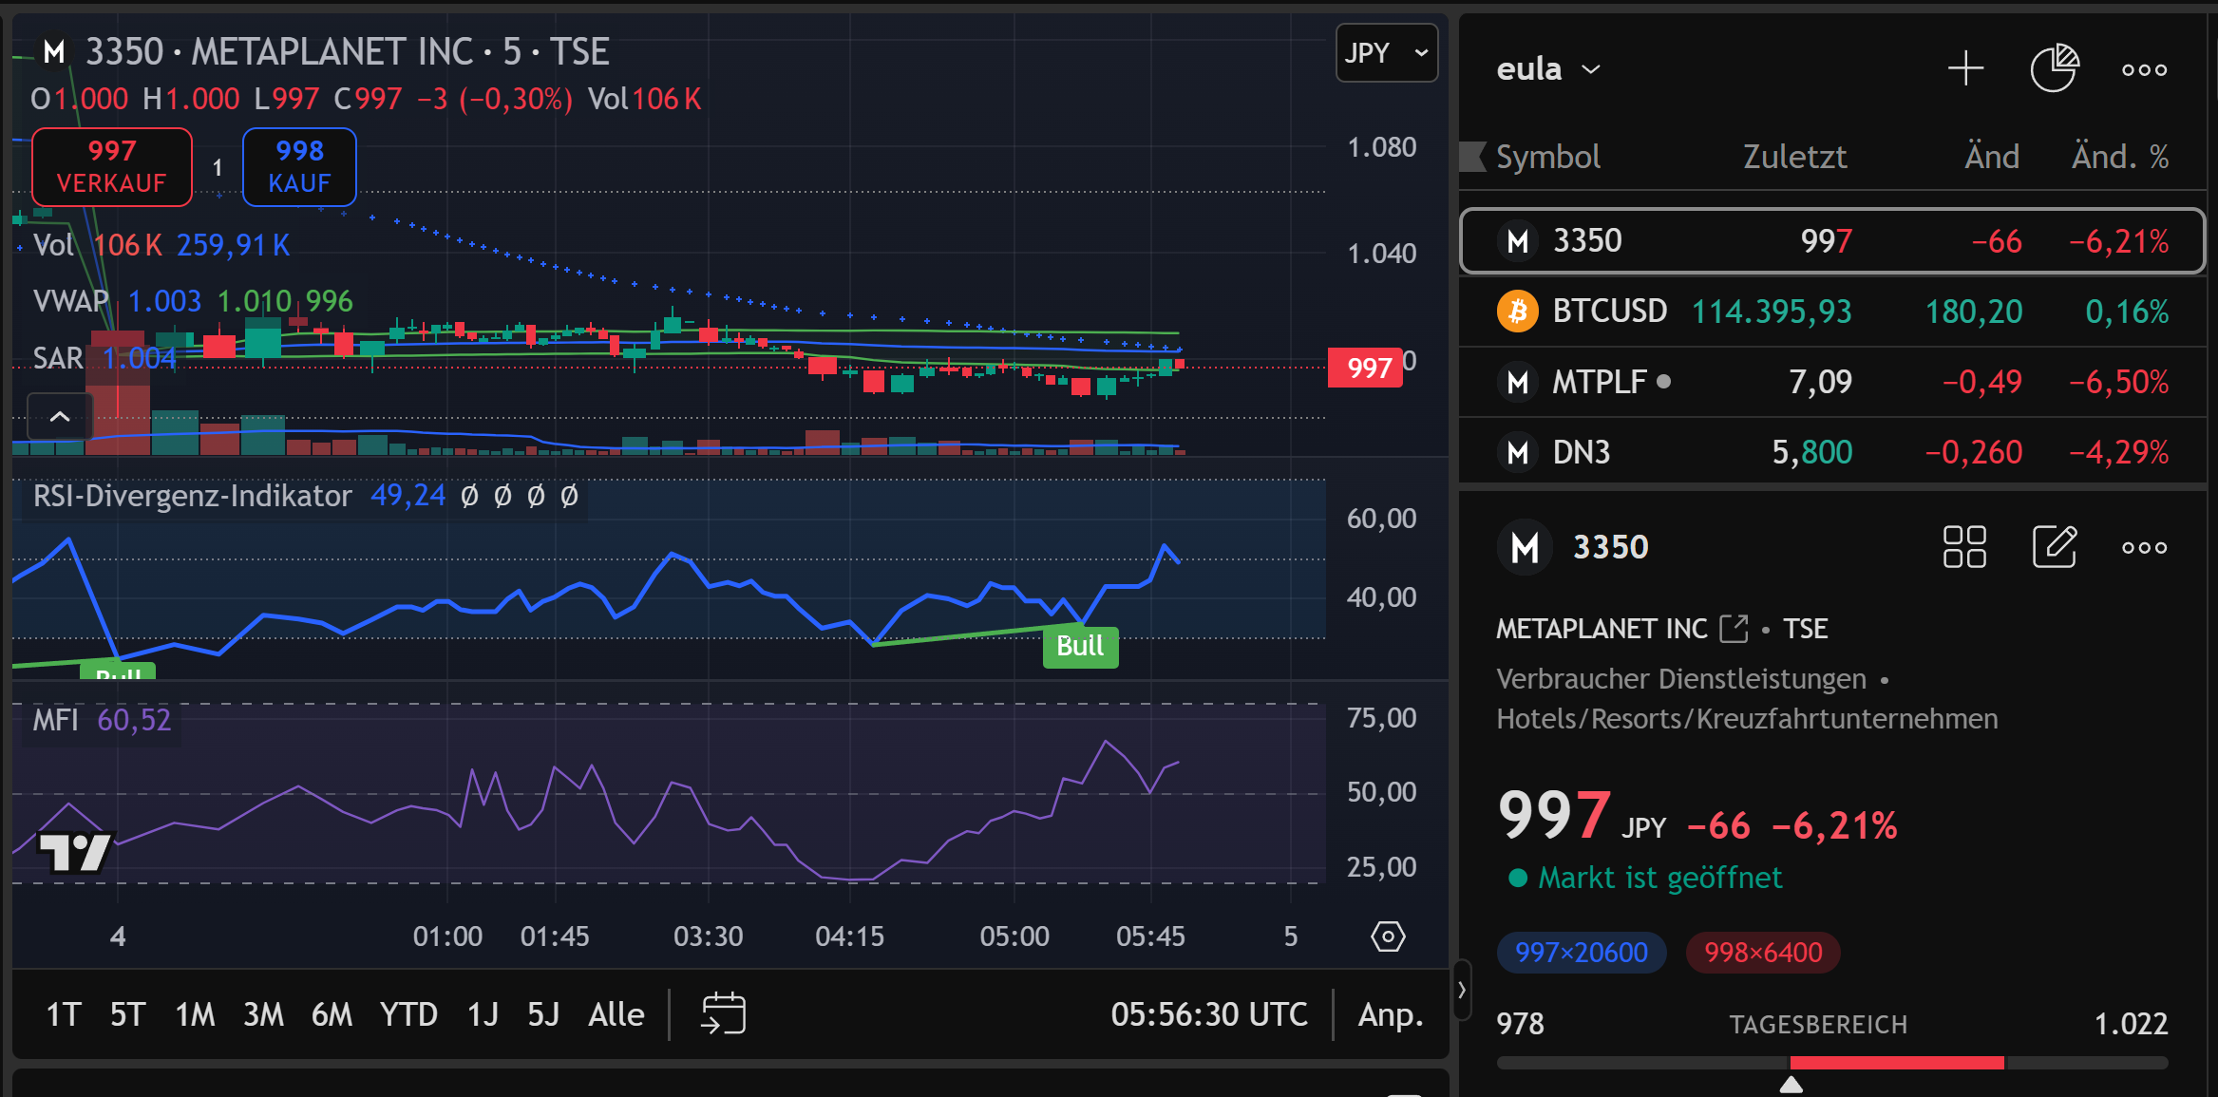Click the 05:56:30 UTC timezone button
Viewport: 2218px width, 1097px height.
coord(1209,1014)
